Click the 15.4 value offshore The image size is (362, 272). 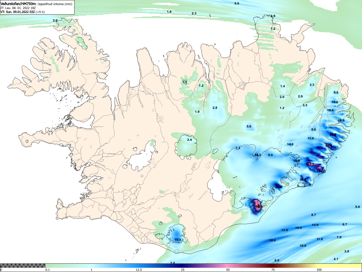(x=298, y=228)
